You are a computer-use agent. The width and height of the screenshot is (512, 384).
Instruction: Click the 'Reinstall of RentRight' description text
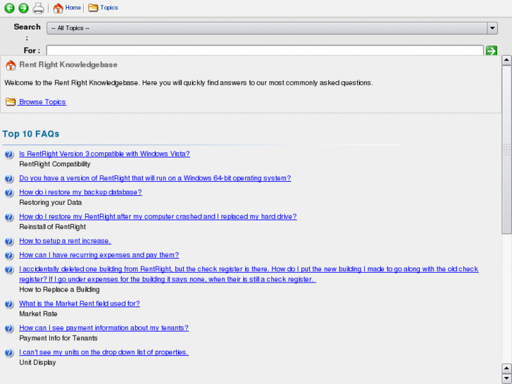tap(53, 227)
